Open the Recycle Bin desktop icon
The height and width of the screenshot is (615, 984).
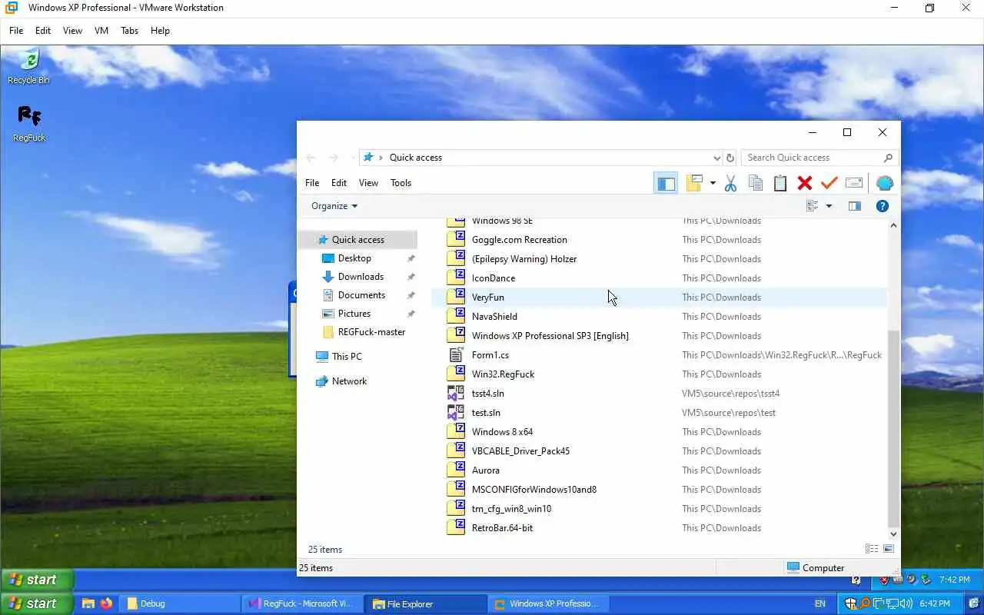[x=28, y=67]
